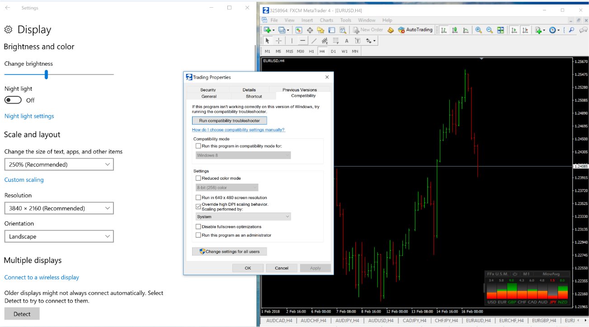
Task: Expand the Periods clock dropdown arrow
Action: click(559, 30)
